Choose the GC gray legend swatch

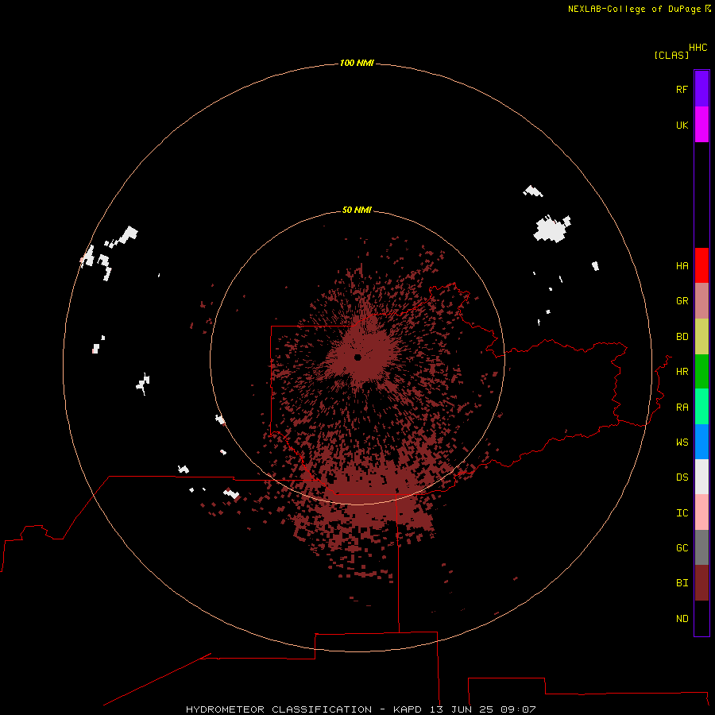pos(701,547)
